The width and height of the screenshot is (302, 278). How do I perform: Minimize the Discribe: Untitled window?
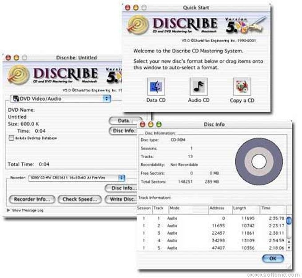pyautogui.click(x=16, y=58)
